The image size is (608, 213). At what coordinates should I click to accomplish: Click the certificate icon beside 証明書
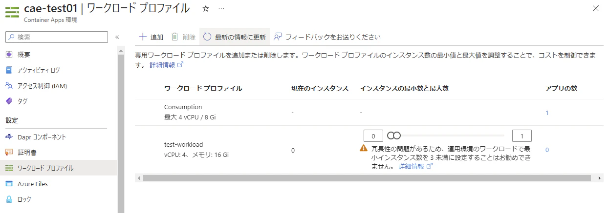[x=9, y=153]
